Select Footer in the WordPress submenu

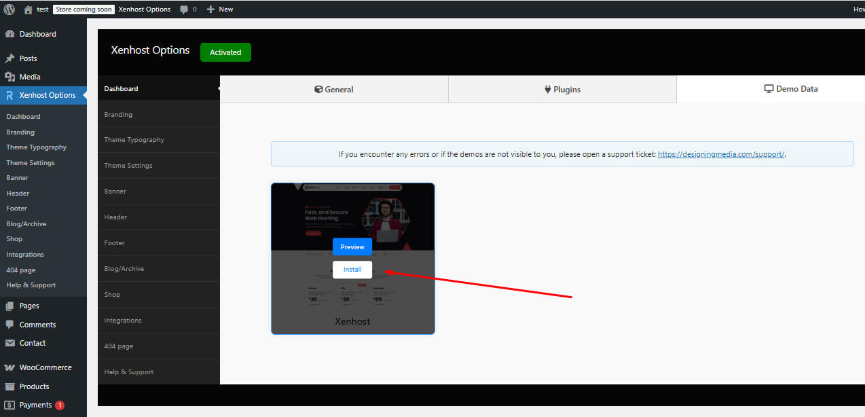(17, 208)
